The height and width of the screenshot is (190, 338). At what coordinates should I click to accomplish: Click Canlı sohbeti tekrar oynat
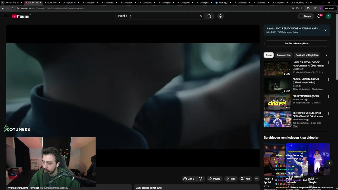pyautogui.click(x=149, y=188)
